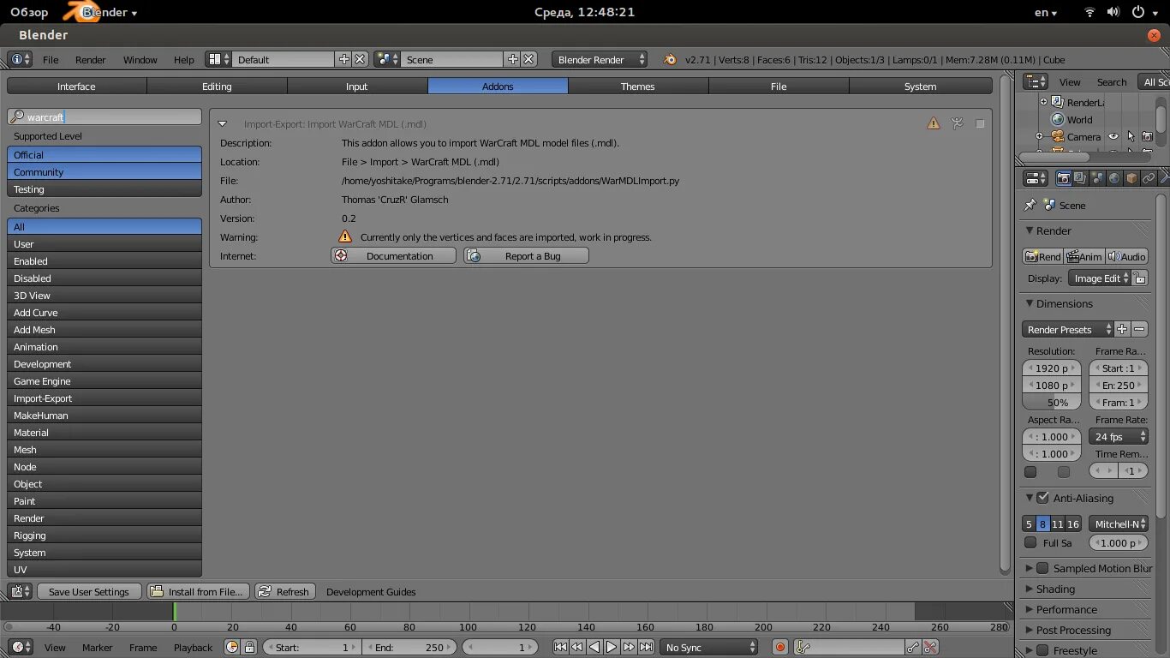Open the Render menu in header

91,59
